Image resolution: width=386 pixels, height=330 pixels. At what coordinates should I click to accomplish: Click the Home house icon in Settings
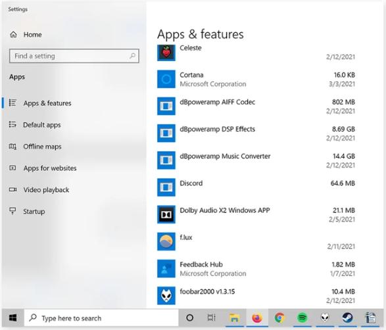pyautogui.click(x=13, y=34)
